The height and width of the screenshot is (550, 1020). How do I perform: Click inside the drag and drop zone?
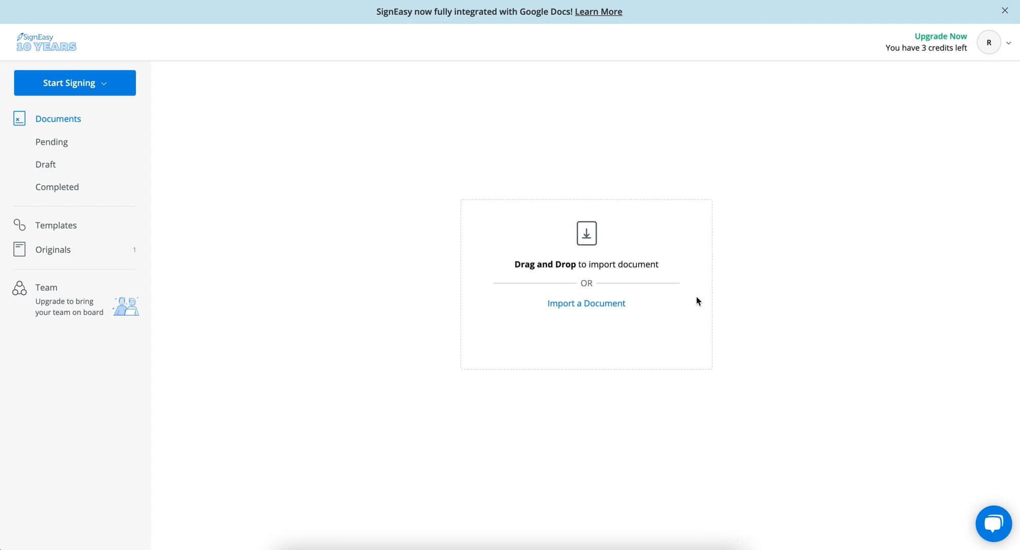tap(586, 341)
